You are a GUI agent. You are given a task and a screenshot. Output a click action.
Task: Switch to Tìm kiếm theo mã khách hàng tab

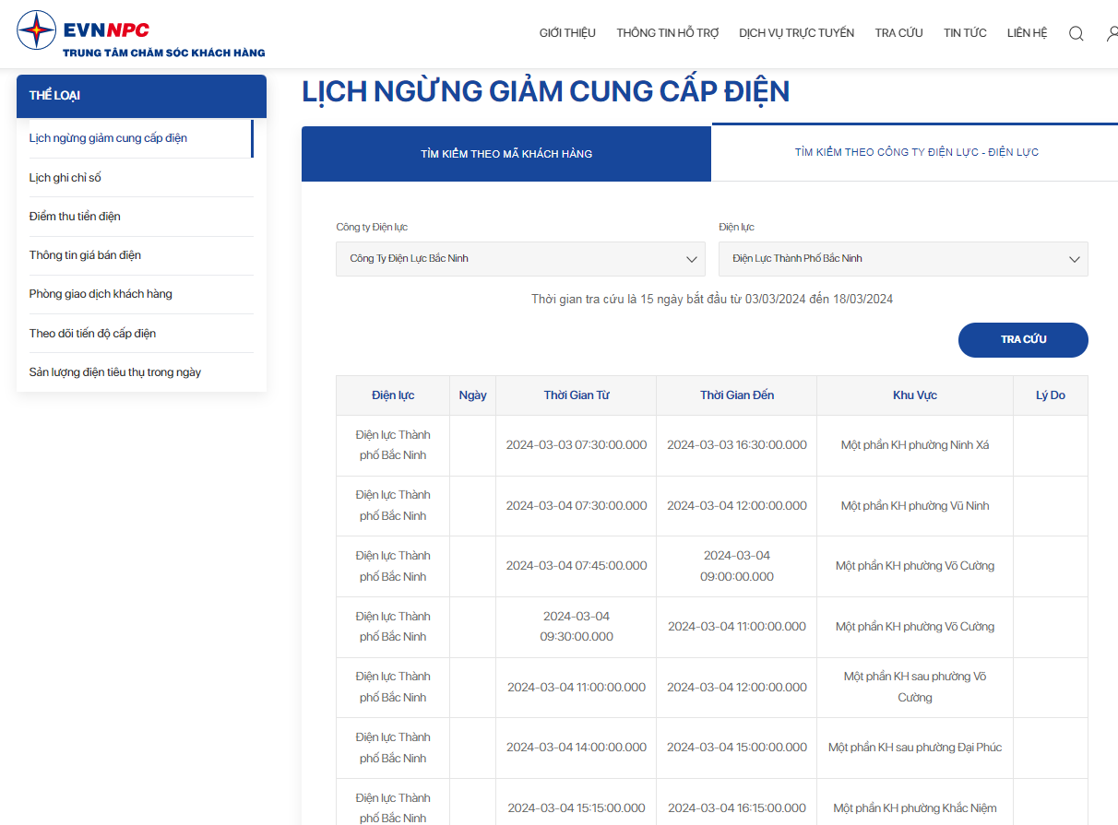pos(506,154)
